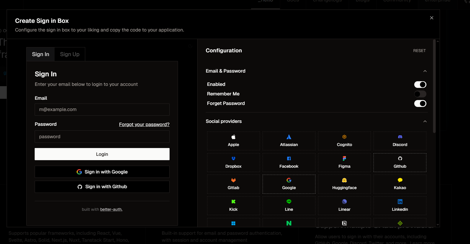
Task: Select the Linear social provider
Action: 344,206
